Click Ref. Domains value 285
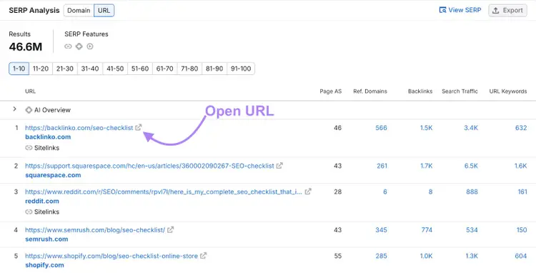The width and height of the screenshot is (536, 273). [381, 256]
